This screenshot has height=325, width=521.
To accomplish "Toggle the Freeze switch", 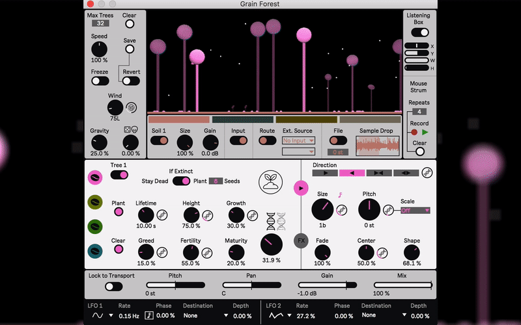I will tap(100, 81).
